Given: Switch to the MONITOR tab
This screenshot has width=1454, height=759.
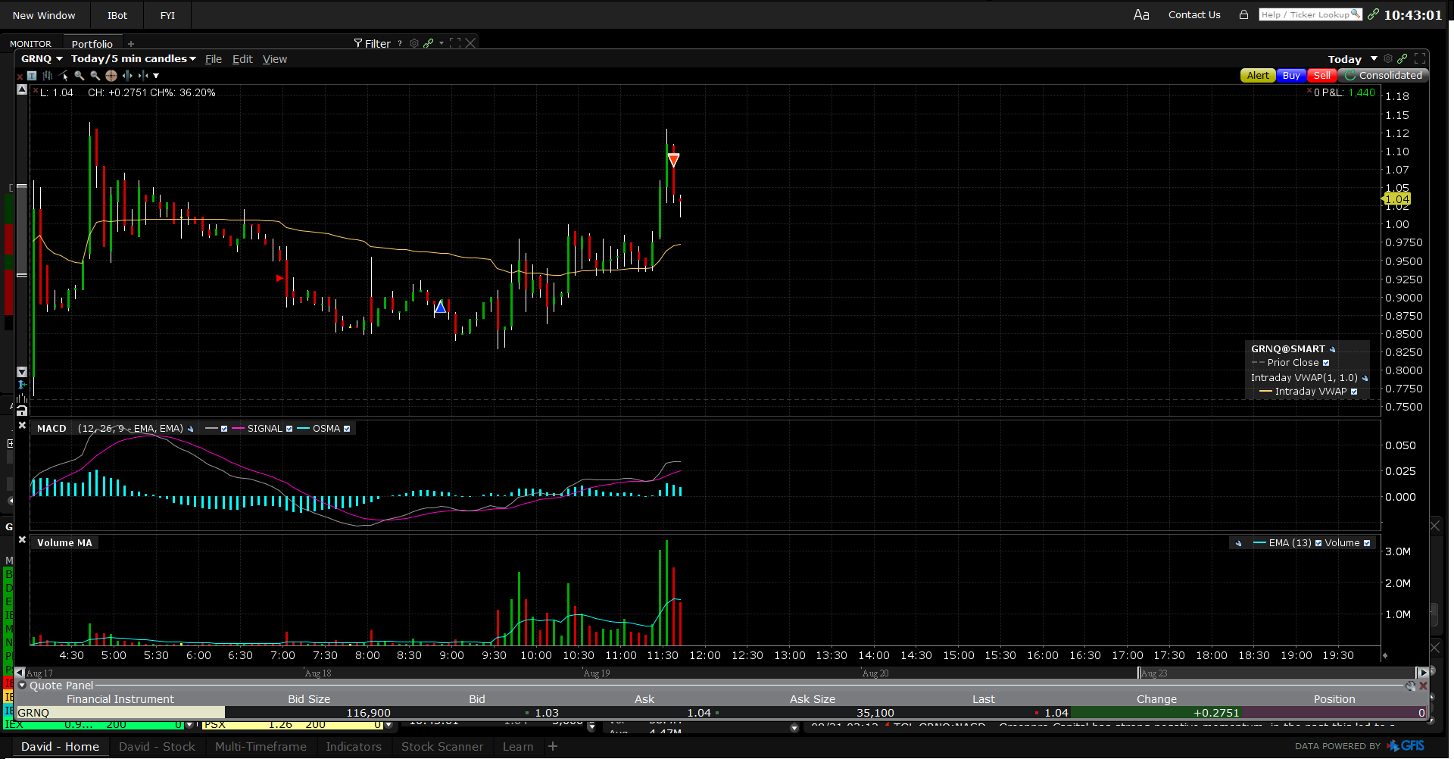Looking at the screenshot, I should point(31,44).
